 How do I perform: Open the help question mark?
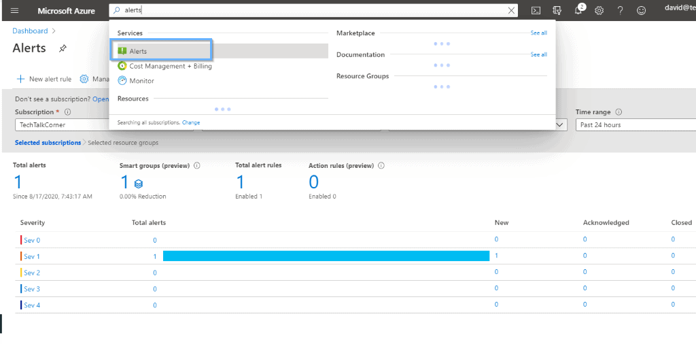(x=620, y=11)
